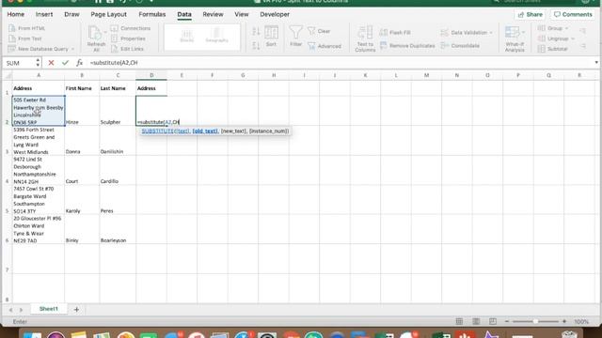Sort ascending A to Z icon
The image size is (602, 338).
tap(256, 31)
